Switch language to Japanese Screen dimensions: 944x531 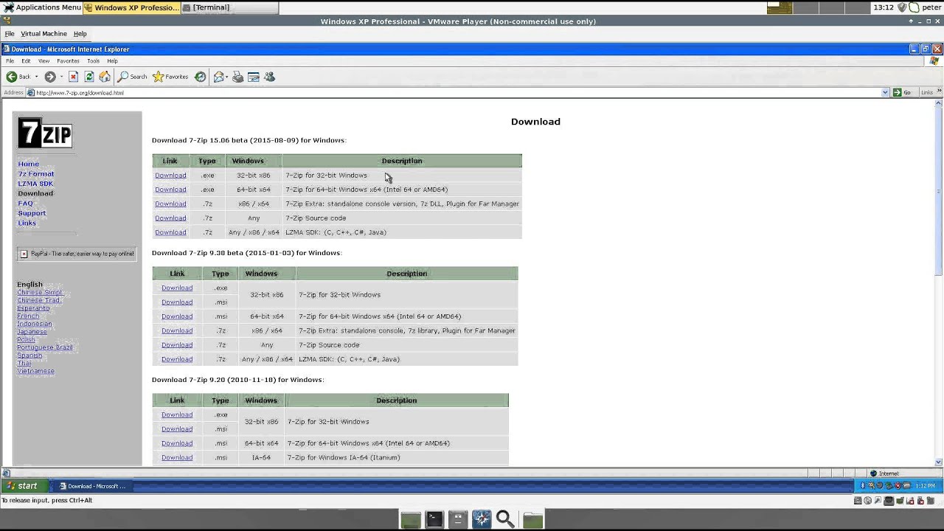[32, 332]
